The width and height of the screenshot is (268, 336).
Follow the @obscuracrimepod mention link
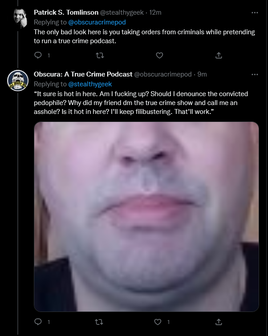tap(97, 22)
